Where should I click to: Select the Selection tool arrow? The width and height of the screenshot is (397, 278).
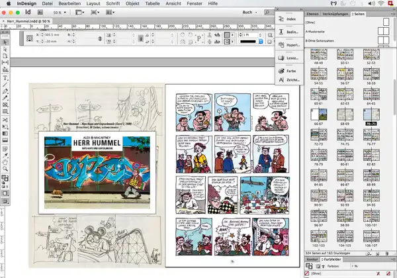click(5, 42)
